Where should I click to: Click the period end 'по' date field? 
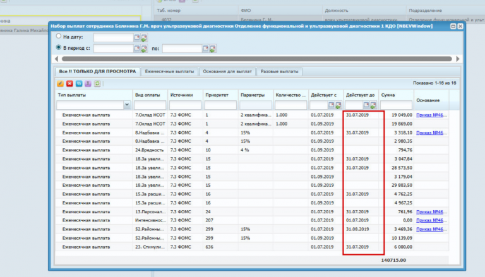tap(183, 48)
